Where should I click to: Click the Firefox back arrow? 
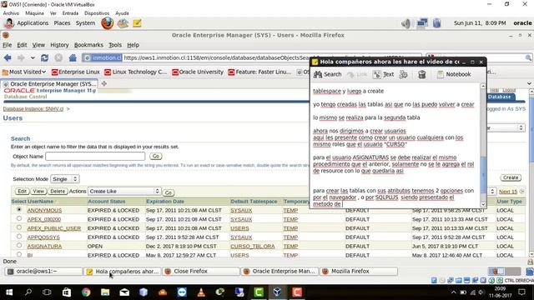[8, 57]
